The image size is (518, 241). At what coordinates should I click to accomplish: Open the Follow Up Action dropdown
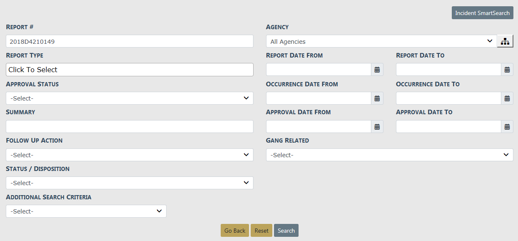click(x=129, y=155)
